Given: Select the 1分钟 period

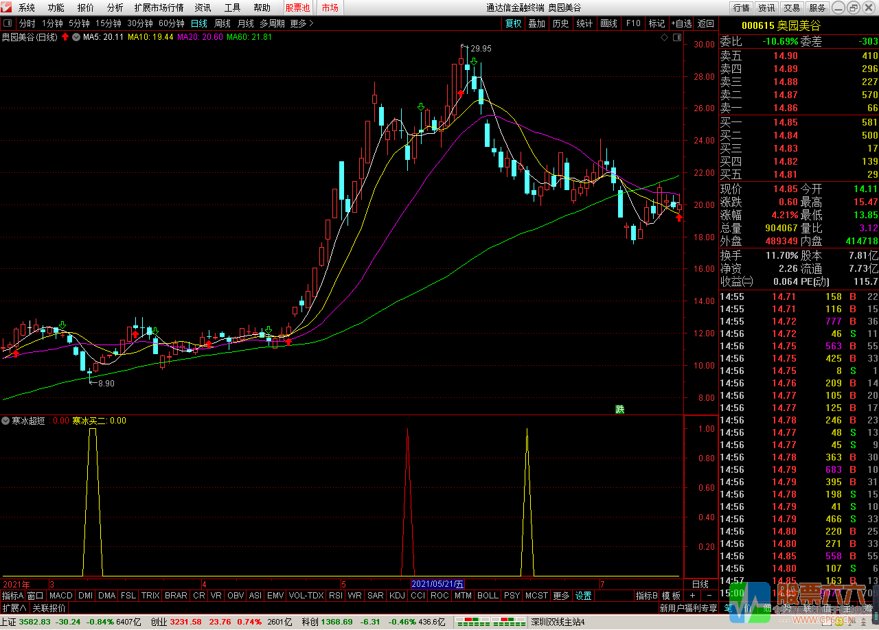Looking at the screenshot, I should coord(52,23).
